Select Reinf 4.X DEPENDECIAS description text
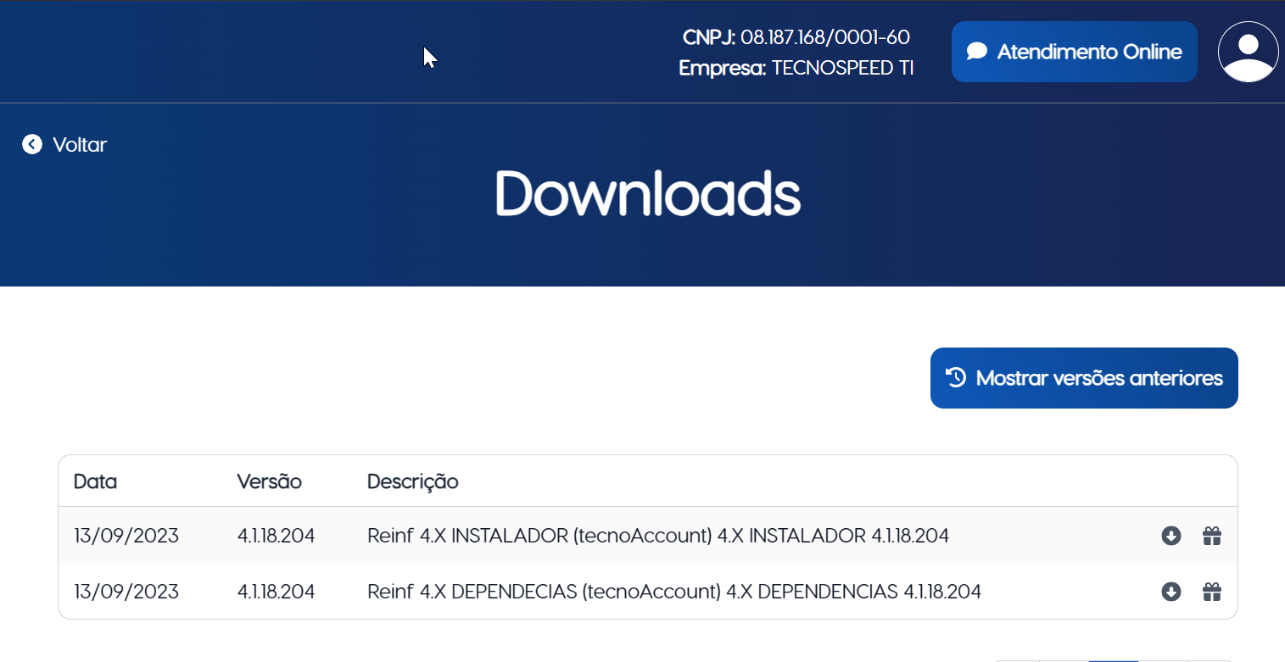1285x662 pixels. click(674, 592)
